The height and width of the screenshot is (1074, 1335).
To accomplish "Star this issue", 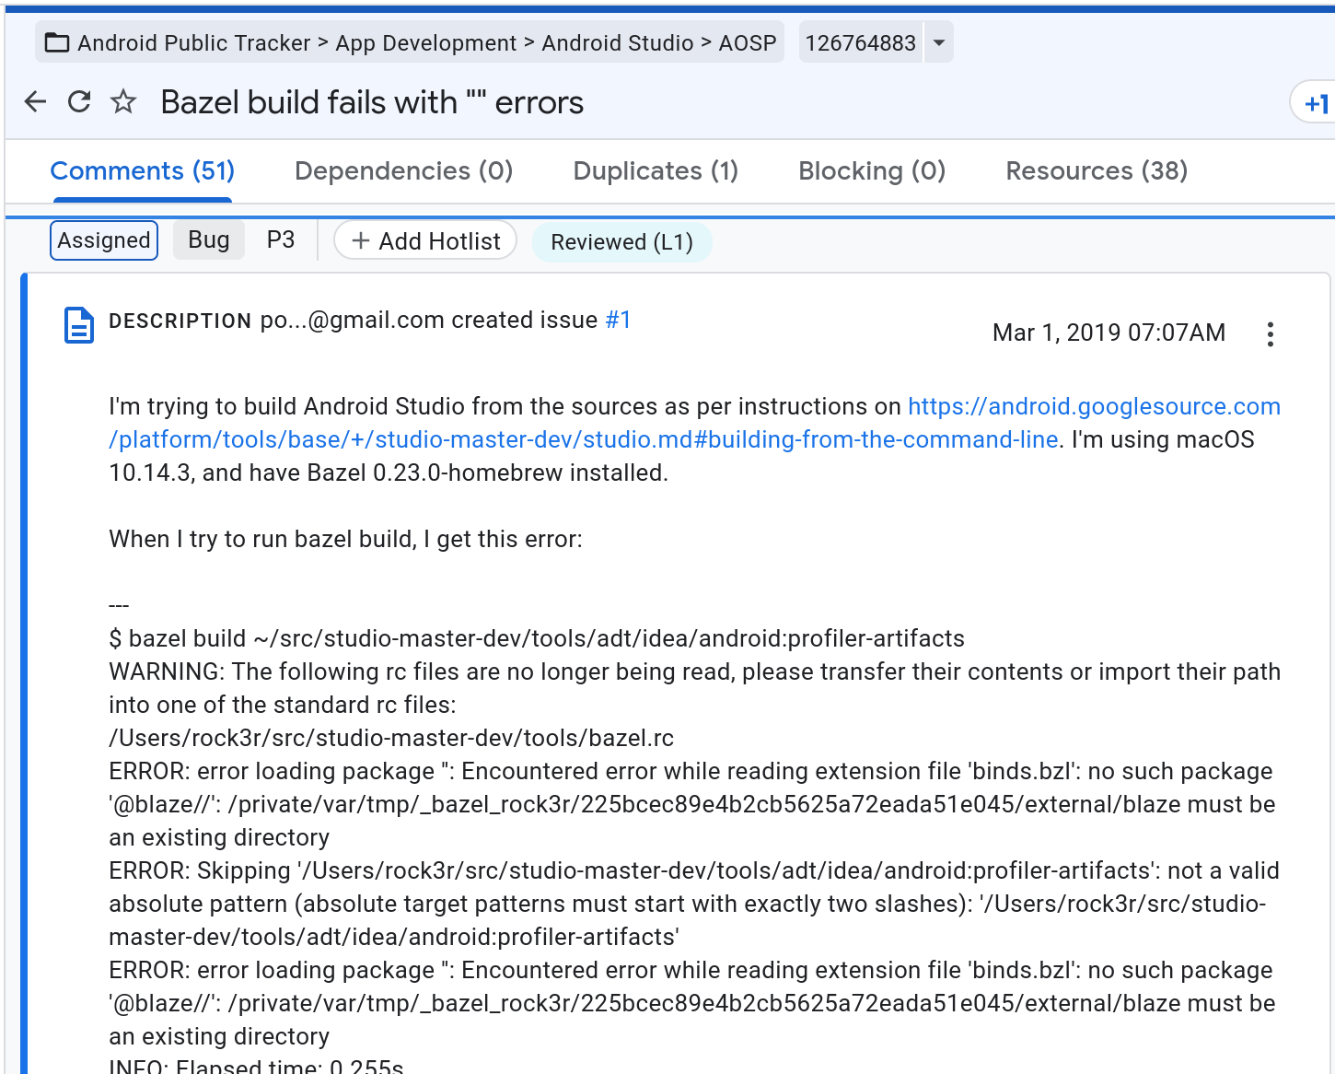I will 123,101.
